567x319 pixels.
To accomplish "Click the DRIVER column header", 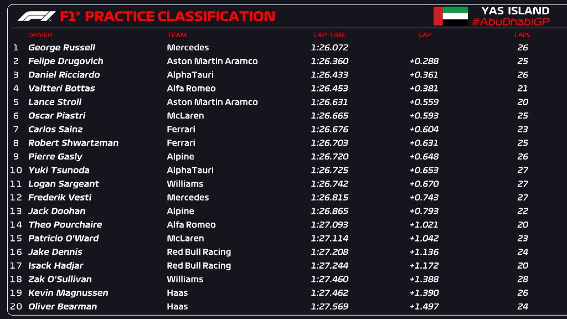I will (40, 35).
